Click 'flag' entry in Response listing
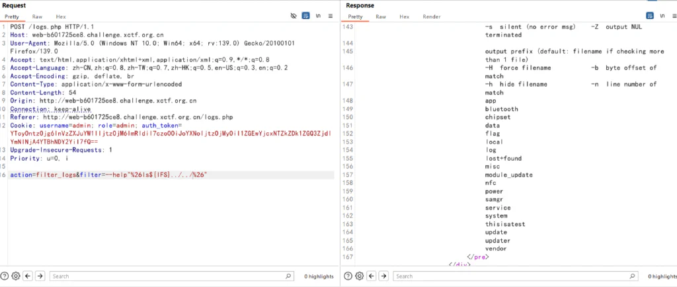677x287 pixels. [493, 134]
